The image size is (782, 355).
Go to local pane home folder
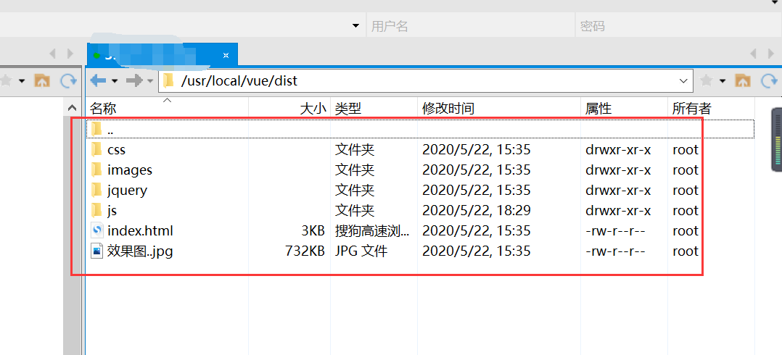pos(42,80)
